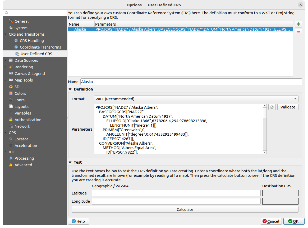Open the 3D settings cube icon
The width and height of the screenshot is (308, 228).
pos(11,87)
